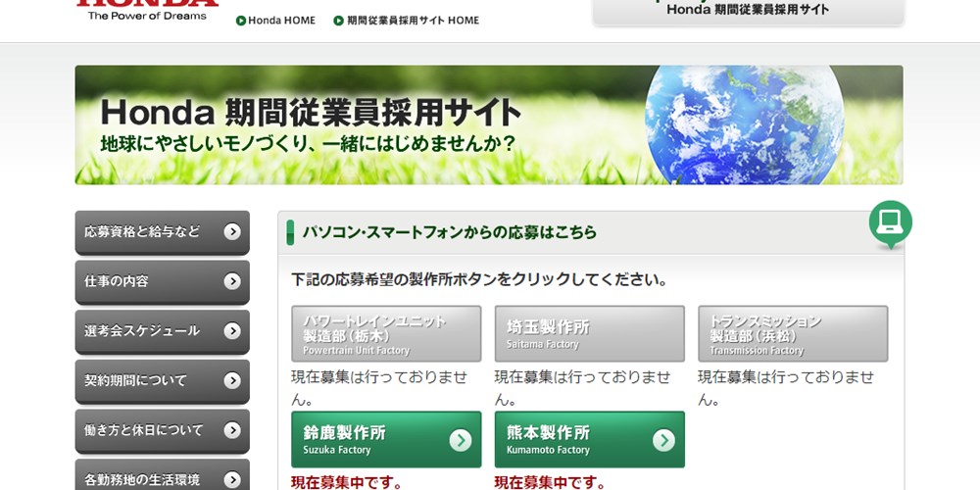Click the Powertrain Unit Factory button

coord(386,334)
